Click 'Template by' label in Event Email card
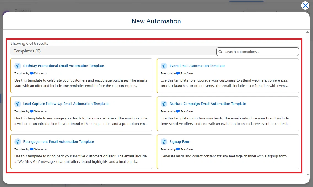The height and width of the screenshot is (187, 313). click(168, 74)
